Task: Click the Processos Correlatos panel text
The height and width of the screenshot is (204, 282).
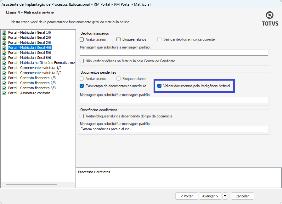Action: click(x=94, y=172)
